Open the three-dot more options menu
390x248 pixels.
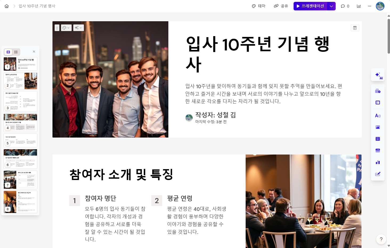[369, 6]
